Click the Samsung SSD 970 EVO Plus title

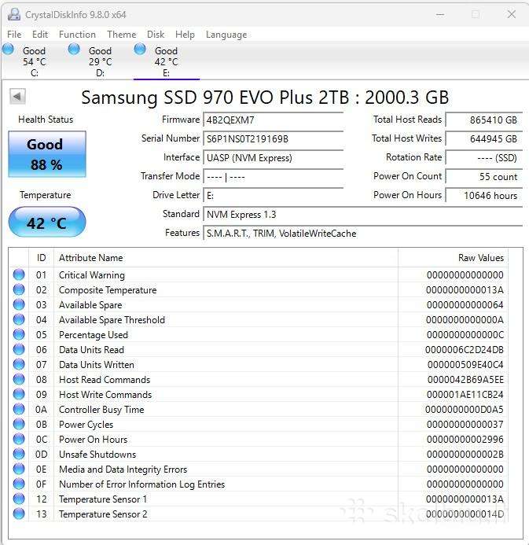[x=265, y=98]
